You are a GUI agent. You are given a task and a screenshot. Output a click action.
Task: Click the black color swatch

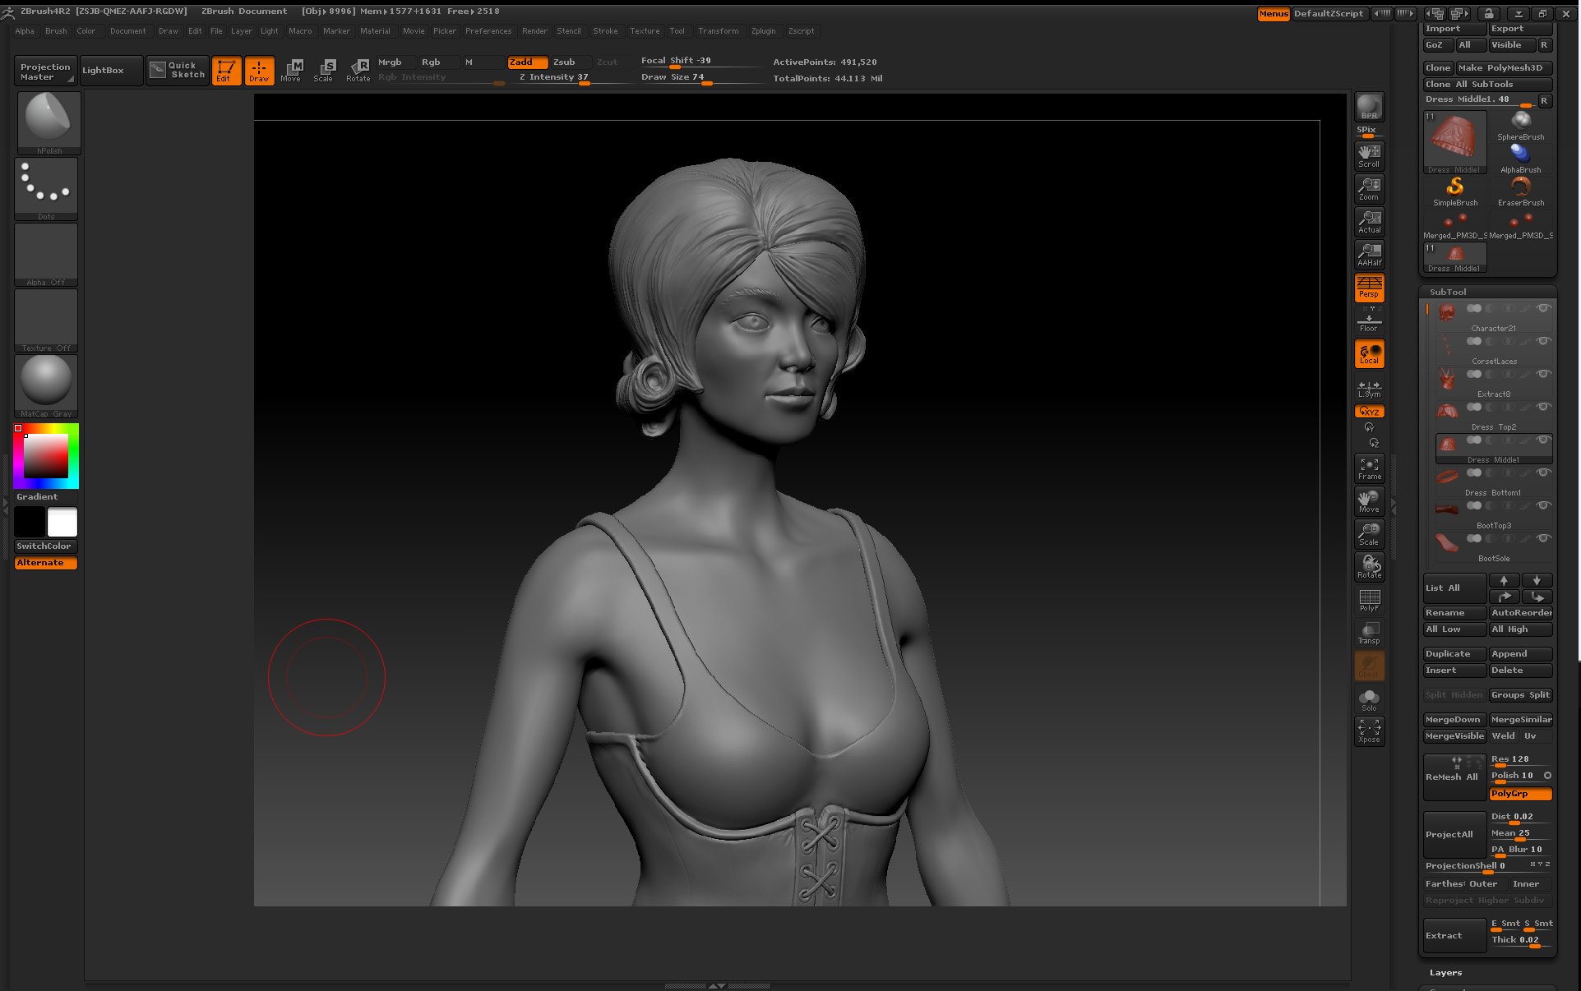pos(30,523)
